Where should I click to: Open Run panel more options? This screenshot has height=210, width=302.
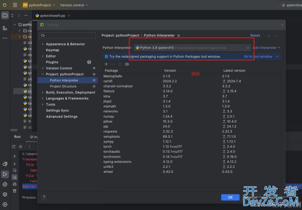point(29,147)
